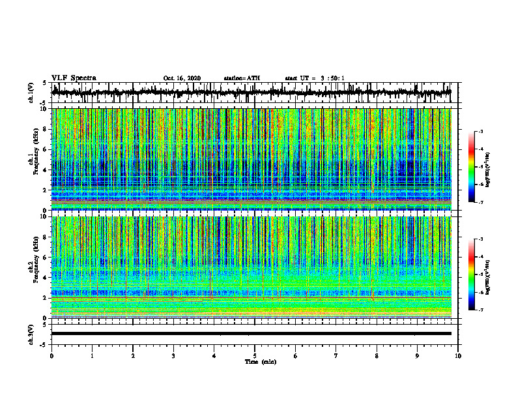Click time axis tick label "0"
Image resolution: width=516 pixels, height=399 pixels.
point(51,356)
